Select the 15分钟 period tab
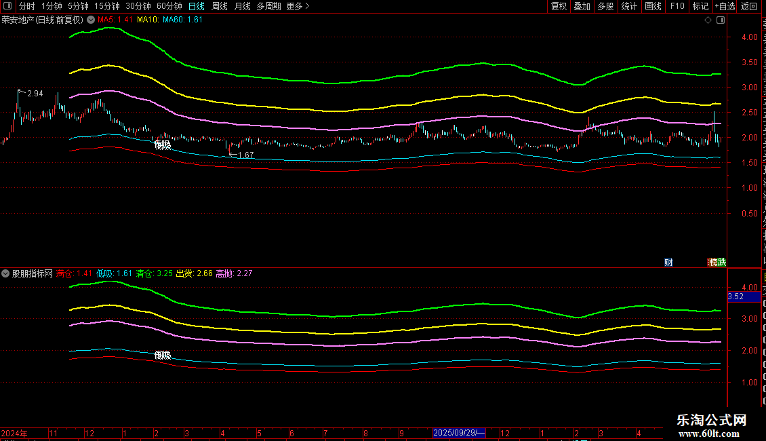The height and width of the screenshot is (441, 766). 107,6
